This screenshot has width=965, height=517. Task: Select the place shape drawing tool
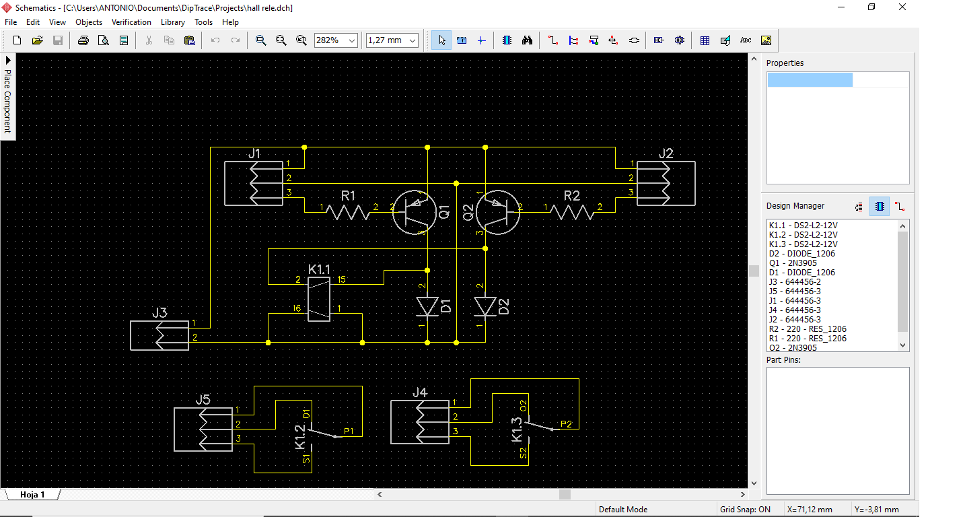(x=725, y=40)
